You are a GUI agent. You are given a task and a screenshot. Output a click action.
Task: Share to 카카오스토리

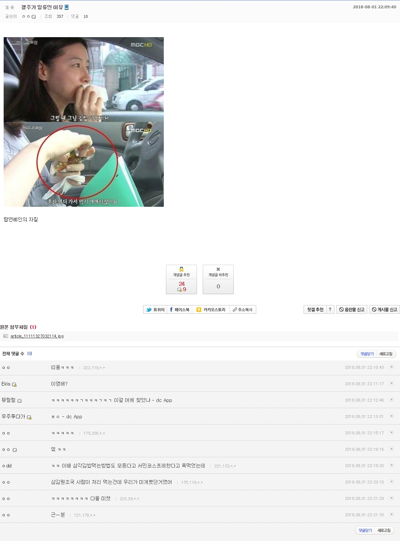point(211,309)
